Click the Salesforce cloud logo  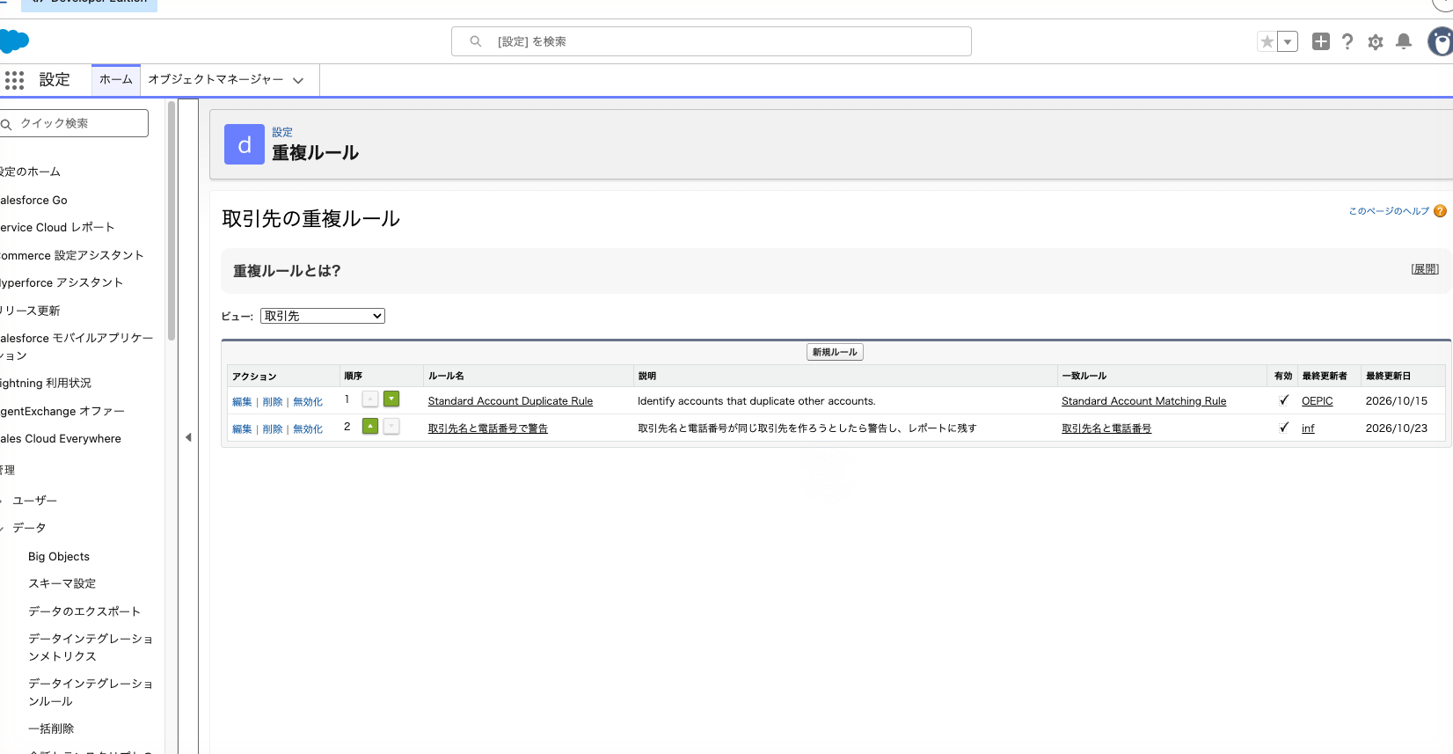[x=14, y=41]
